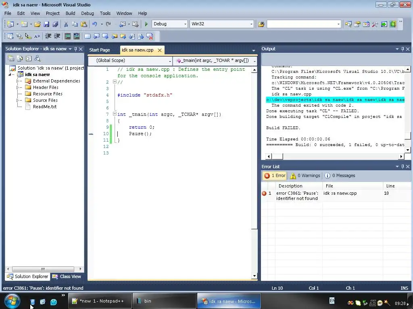413x309 pixels.
Task: Switch to the Class View tab
Action: click(67, 276)
